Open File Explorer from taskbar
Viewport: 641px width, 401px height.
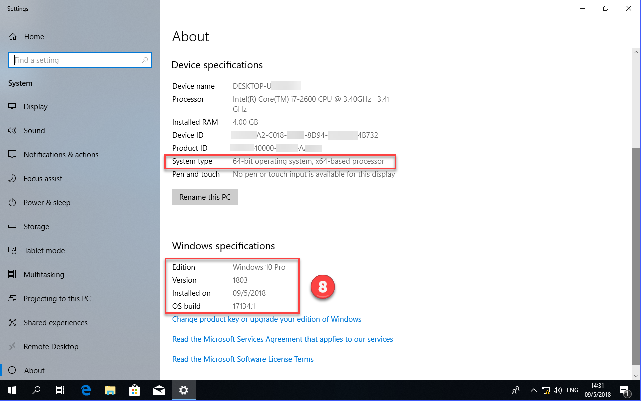[110, 390]
